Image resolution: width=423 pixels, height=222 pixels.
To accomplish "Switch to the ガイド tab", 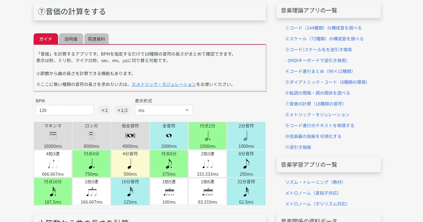I will click(x=46, y=39).
